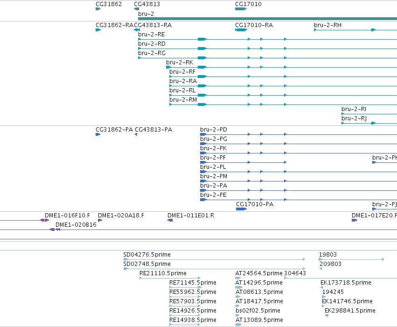This screenshot has width=397, height=327.
Task: Click the CG31862 gene label in top track
Action: 109,4
